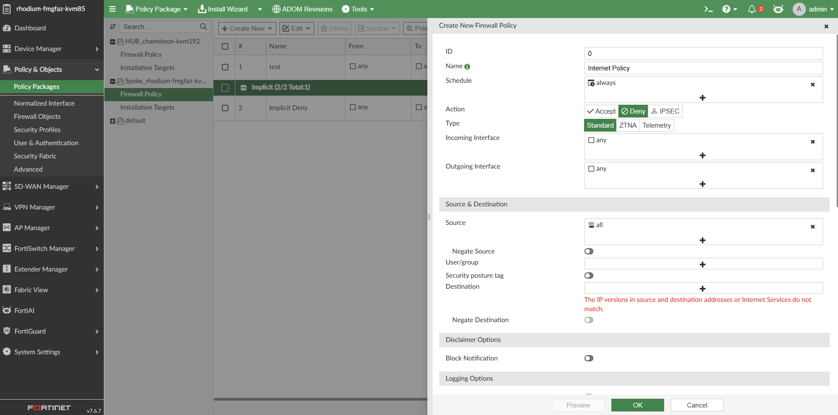
Task: Remove 'all' from Source
Action: click(x=812, y=227)
